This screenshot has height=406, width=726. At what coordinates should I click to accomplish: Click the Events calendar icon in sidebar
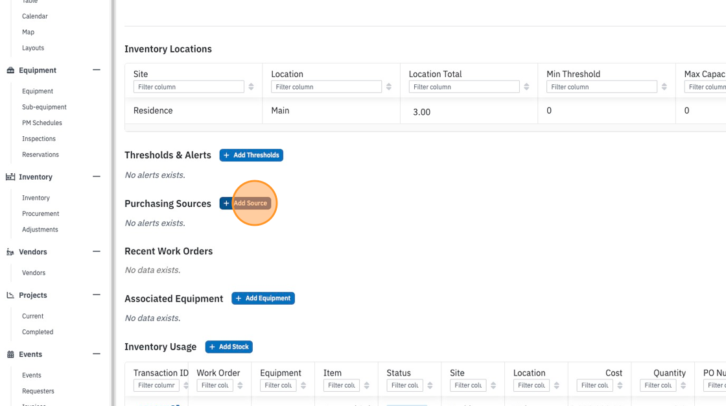[x=10, y=355]
